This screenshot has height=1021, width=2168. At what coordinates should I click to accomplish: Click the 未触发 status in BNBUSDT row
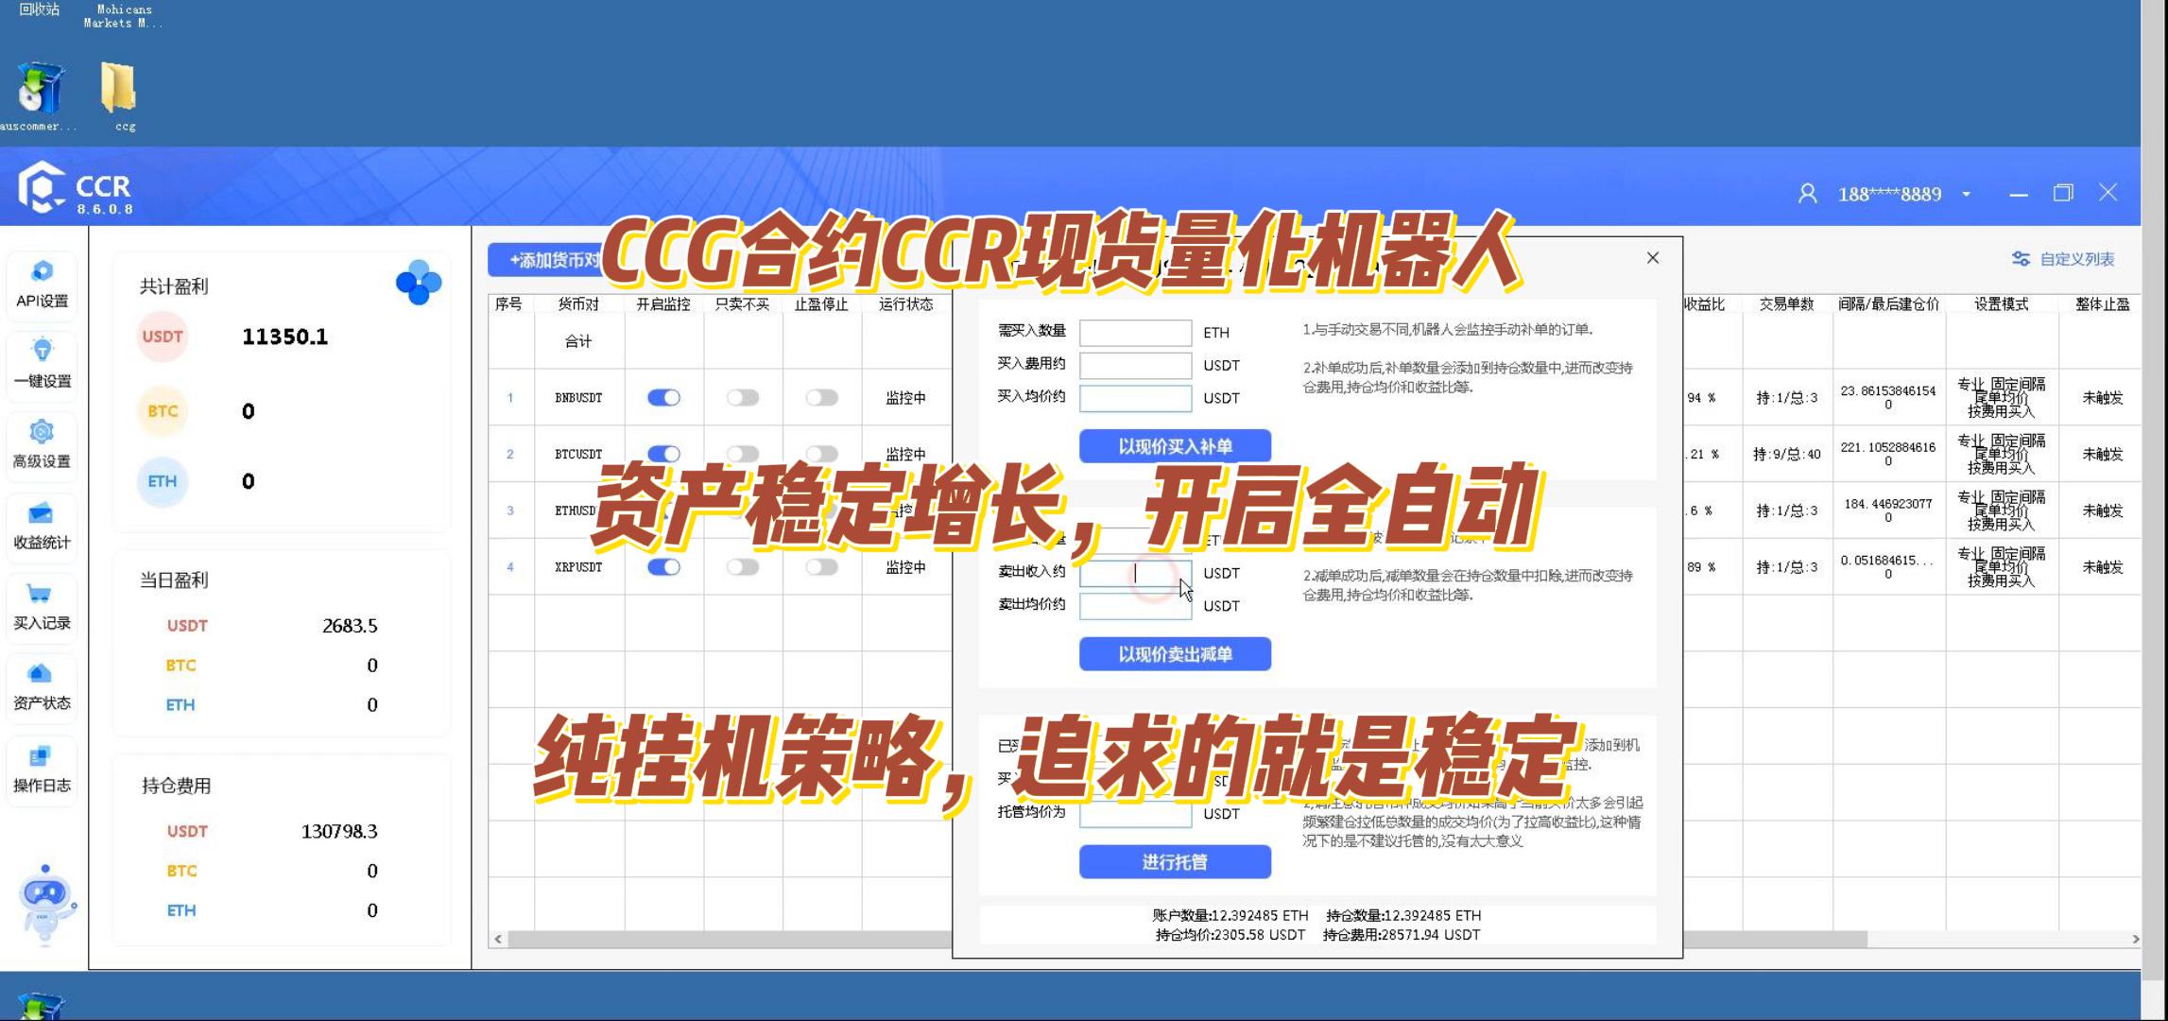click(x=2102, y=398)
